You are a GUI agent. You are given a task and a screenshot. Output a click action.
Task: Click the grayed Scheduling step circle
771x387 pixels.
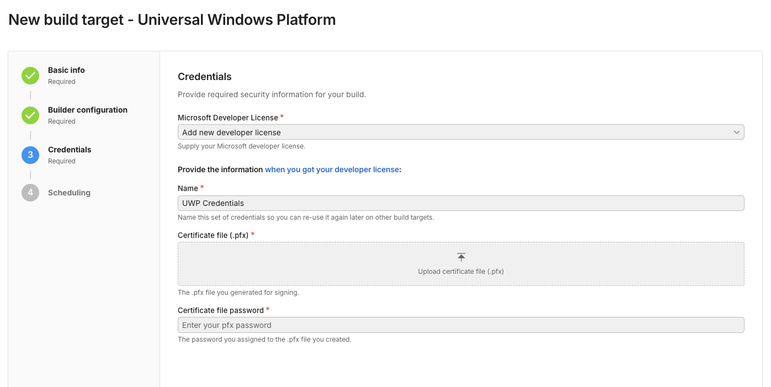coord(30,192)
